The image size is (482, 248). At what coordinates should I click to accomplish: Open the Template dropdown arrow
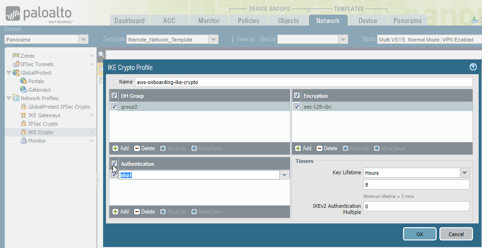tap(214, 39)
